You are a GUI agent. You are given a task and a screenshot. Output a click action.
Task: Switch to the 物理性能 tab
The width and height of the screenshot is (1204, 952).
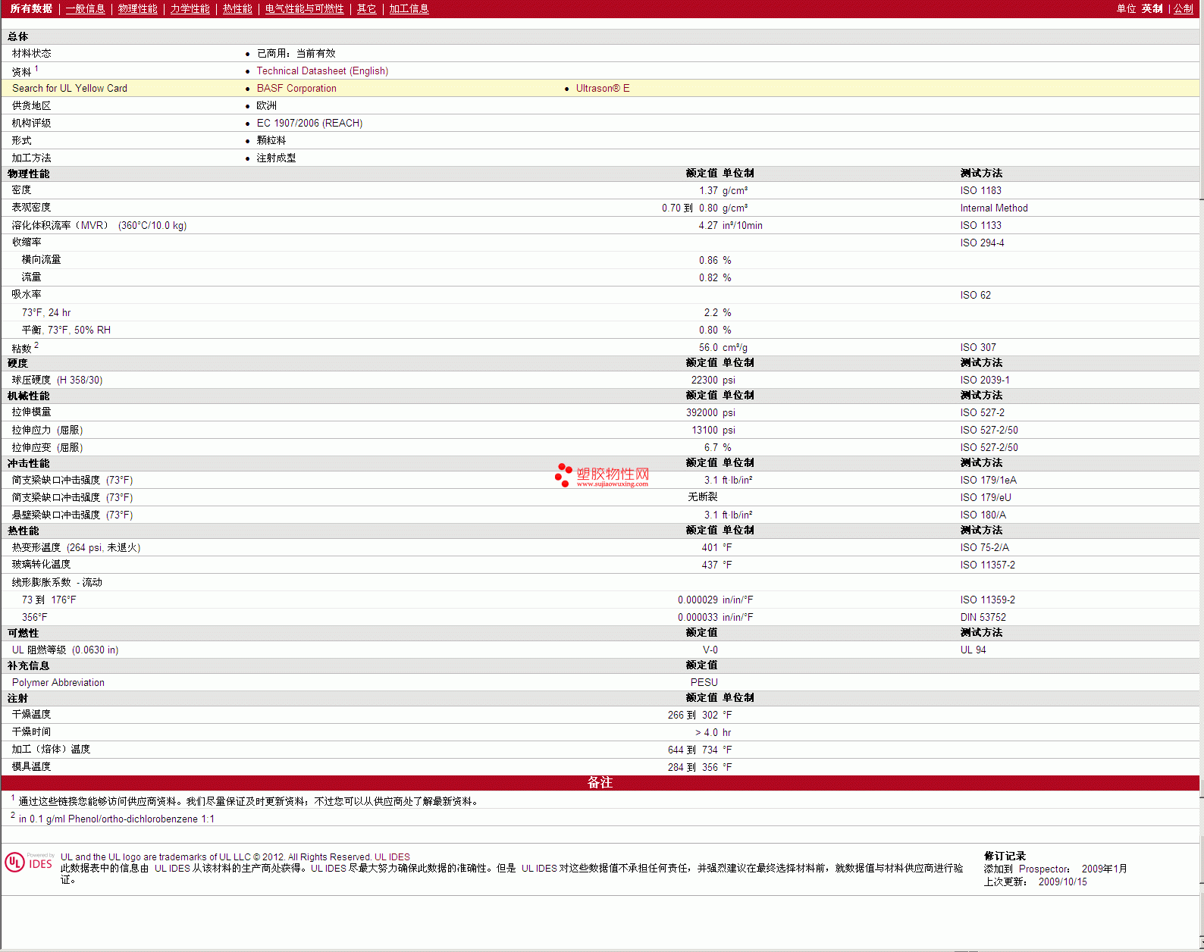click(137, 9)
